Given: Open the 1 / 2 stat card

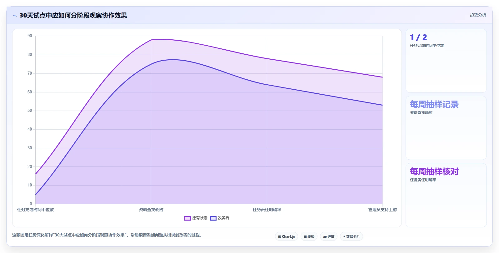Looking at the screenshot, I should click(x=446, y=61).
